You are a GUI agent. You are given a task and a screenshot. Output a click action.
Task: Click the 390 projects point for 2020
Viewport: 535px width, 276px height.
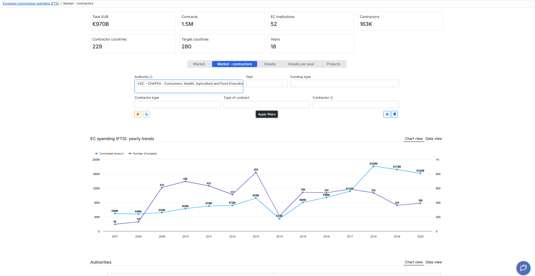420,203
